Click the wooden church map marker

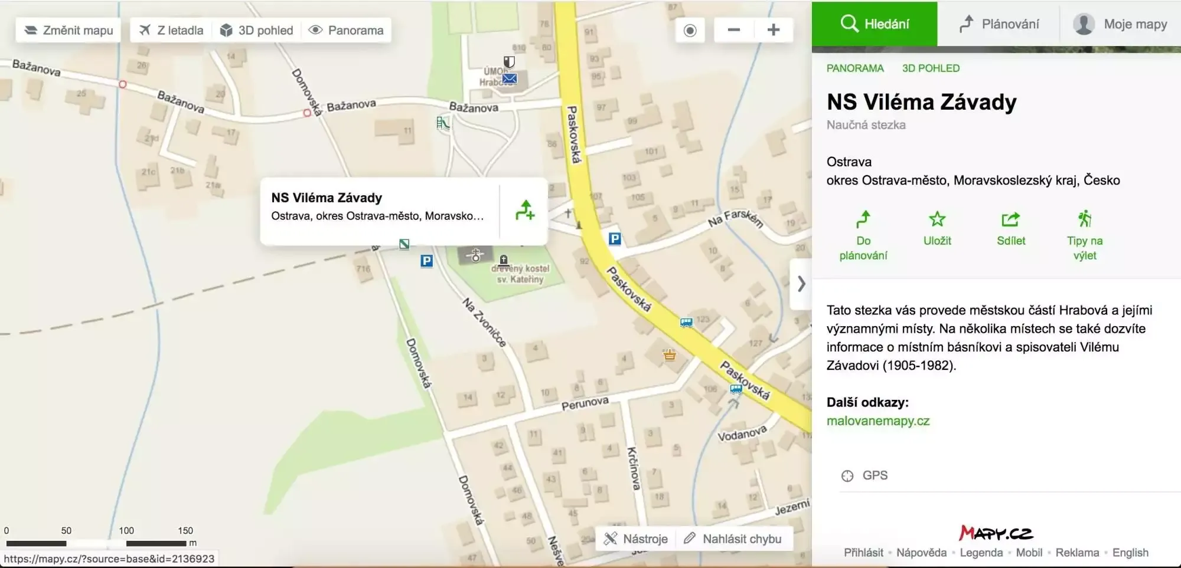pyautogui.click(x=504, y=260)
